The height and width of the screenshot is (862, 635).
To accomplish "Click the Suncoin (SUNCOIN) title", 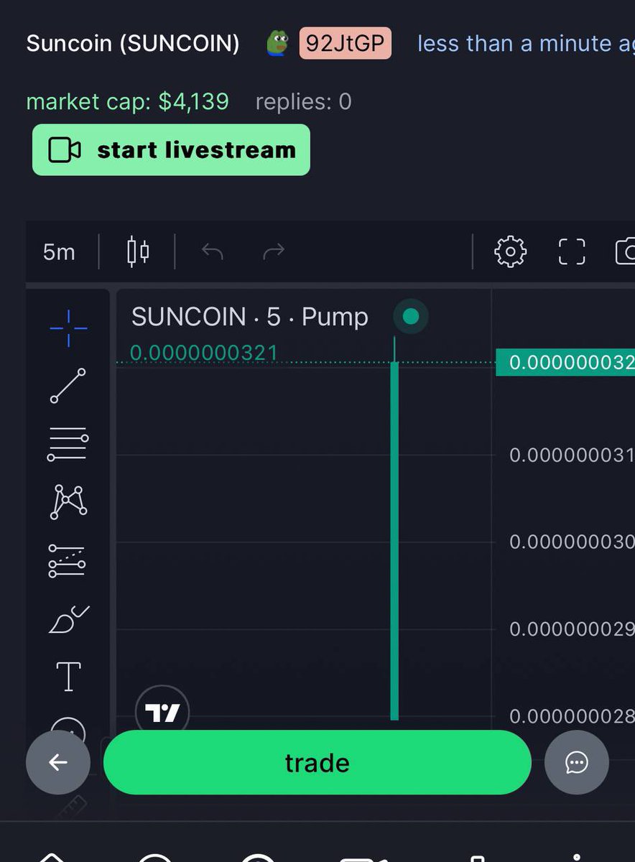I will (x=133, y=44).
